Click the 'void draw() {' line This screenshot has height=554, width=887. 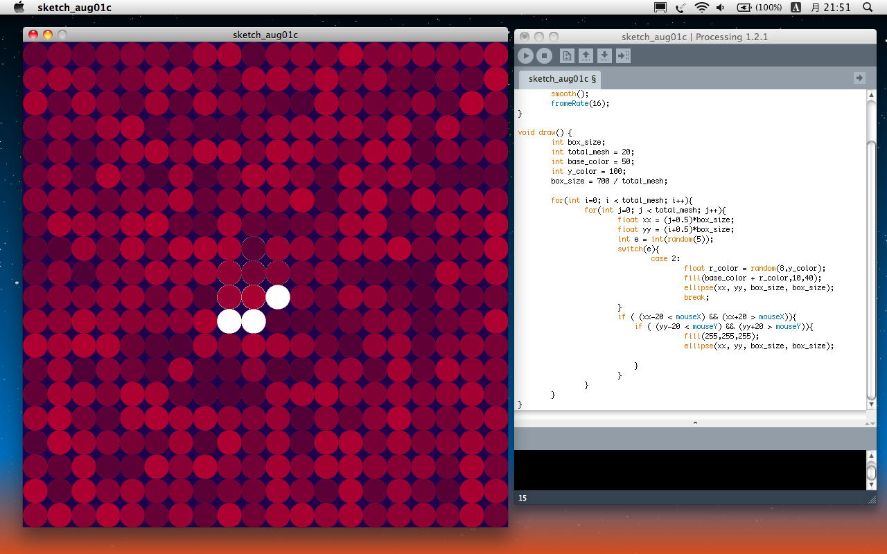click(x=545, y=133)
